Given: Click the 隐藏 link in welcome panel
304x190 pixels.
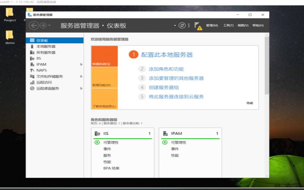Looking at the screenshot, I should [250, 103].
